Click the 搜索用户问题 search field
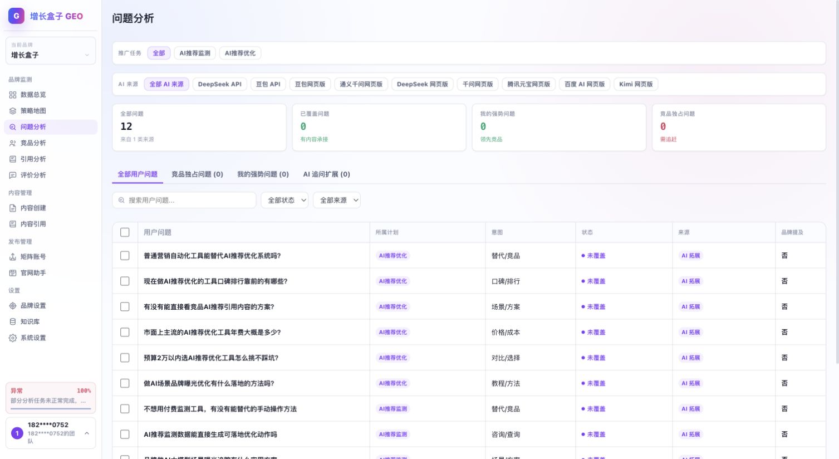839x459 pixels. click(x=184, y=201)
